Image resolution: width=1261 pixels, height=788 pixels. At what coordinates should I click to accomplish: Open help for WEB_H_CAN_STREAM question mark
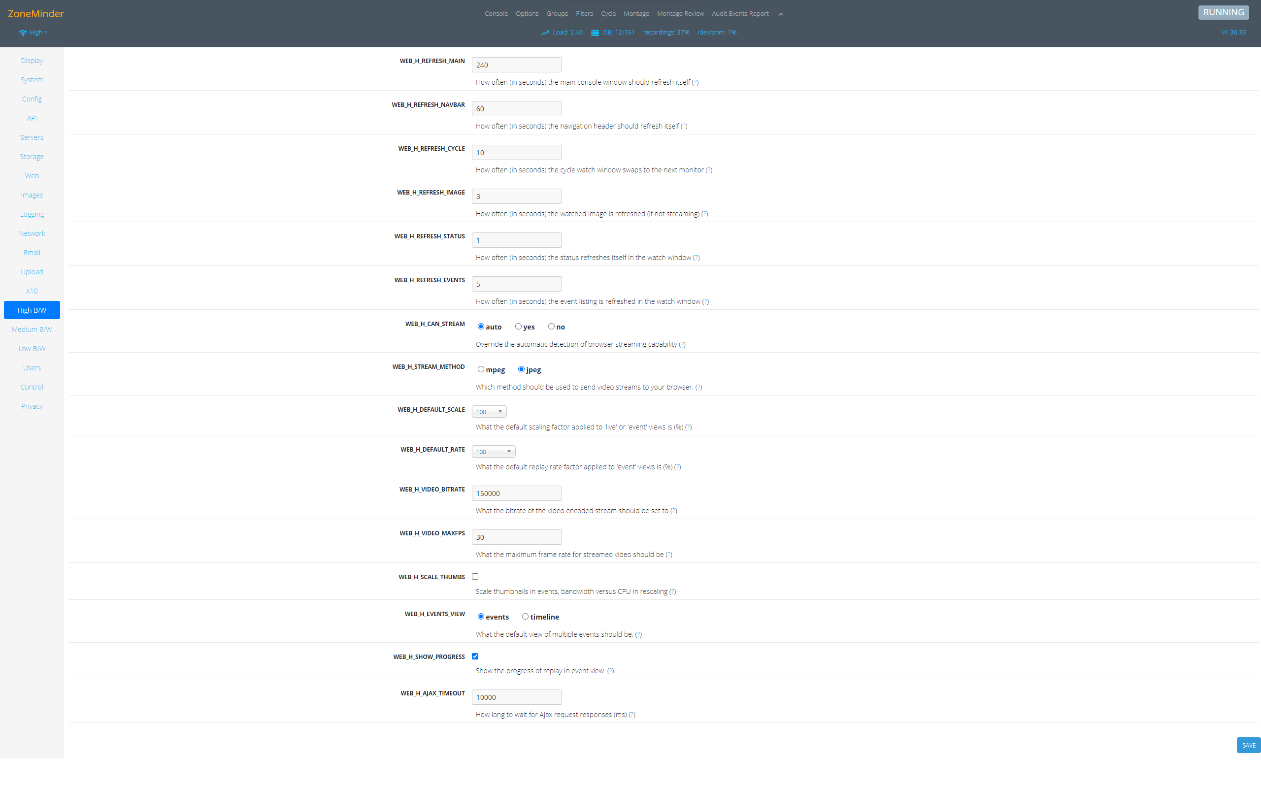(x=682, y=344)
